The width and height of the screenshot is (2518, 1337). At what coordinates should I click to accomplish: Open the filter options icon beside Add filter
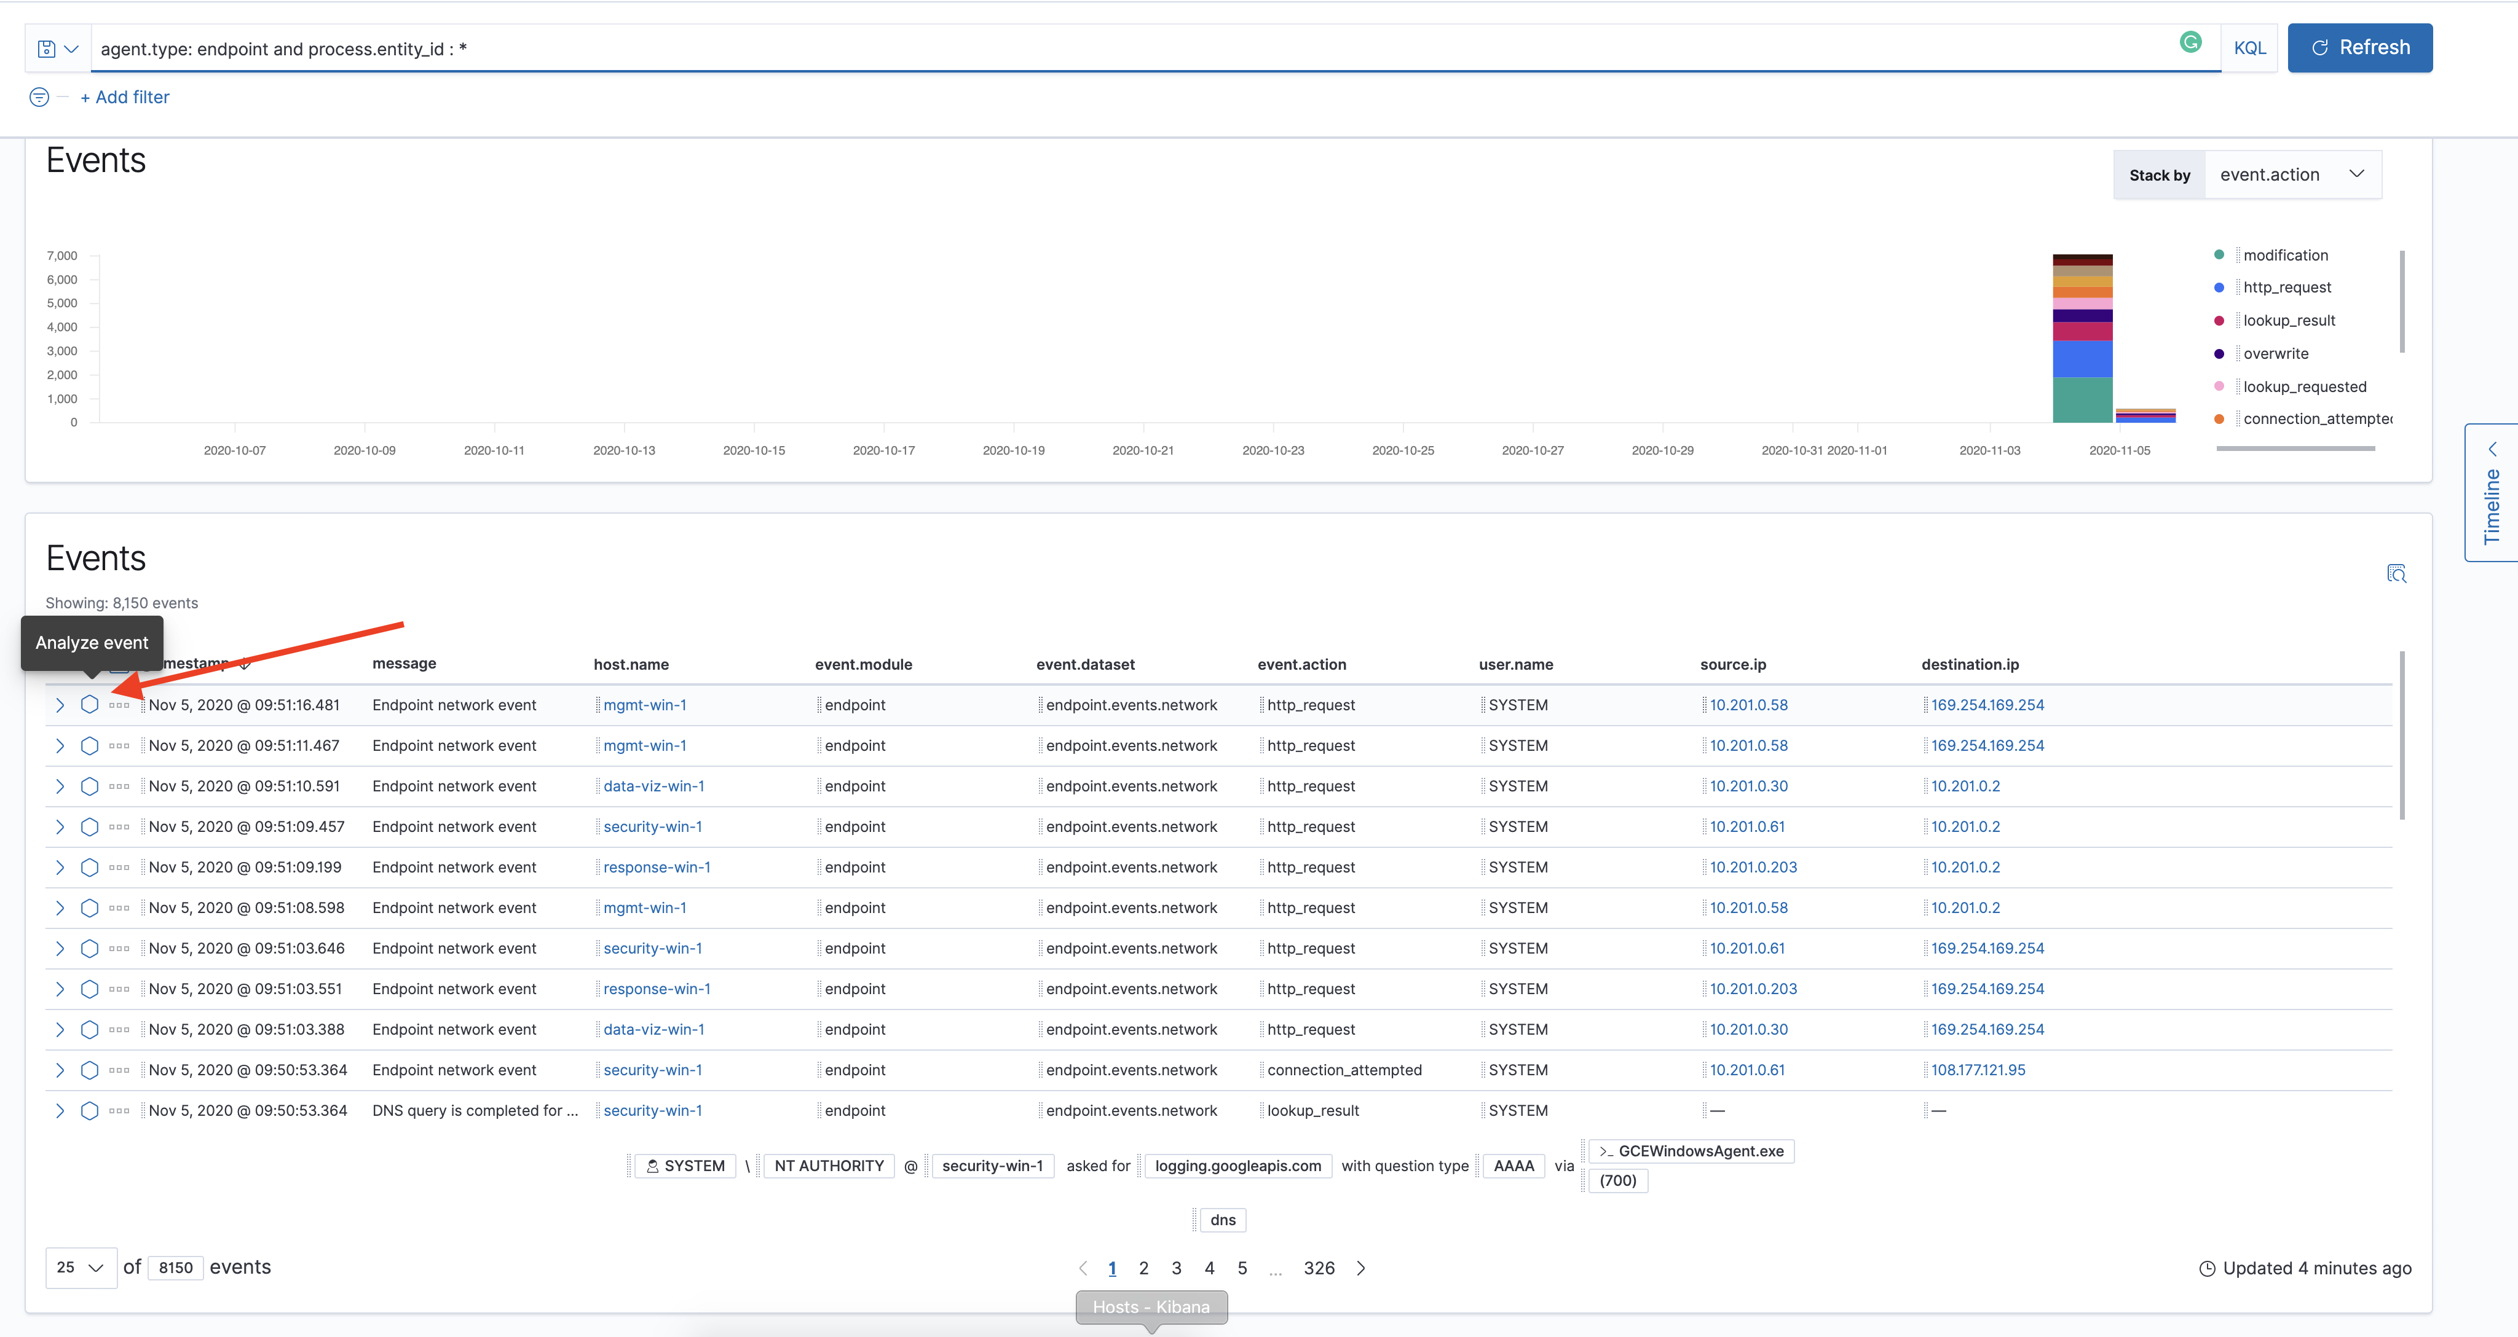pyautogui.click(x=39, y=96)
